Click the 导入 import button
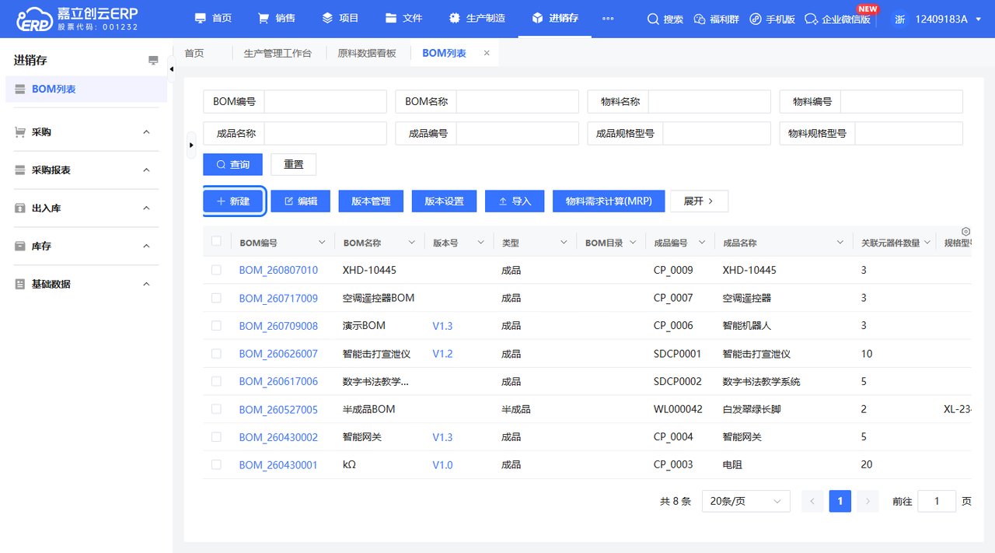Image resolution: width=995 pixels, height=553 pixels. [515, 201]
